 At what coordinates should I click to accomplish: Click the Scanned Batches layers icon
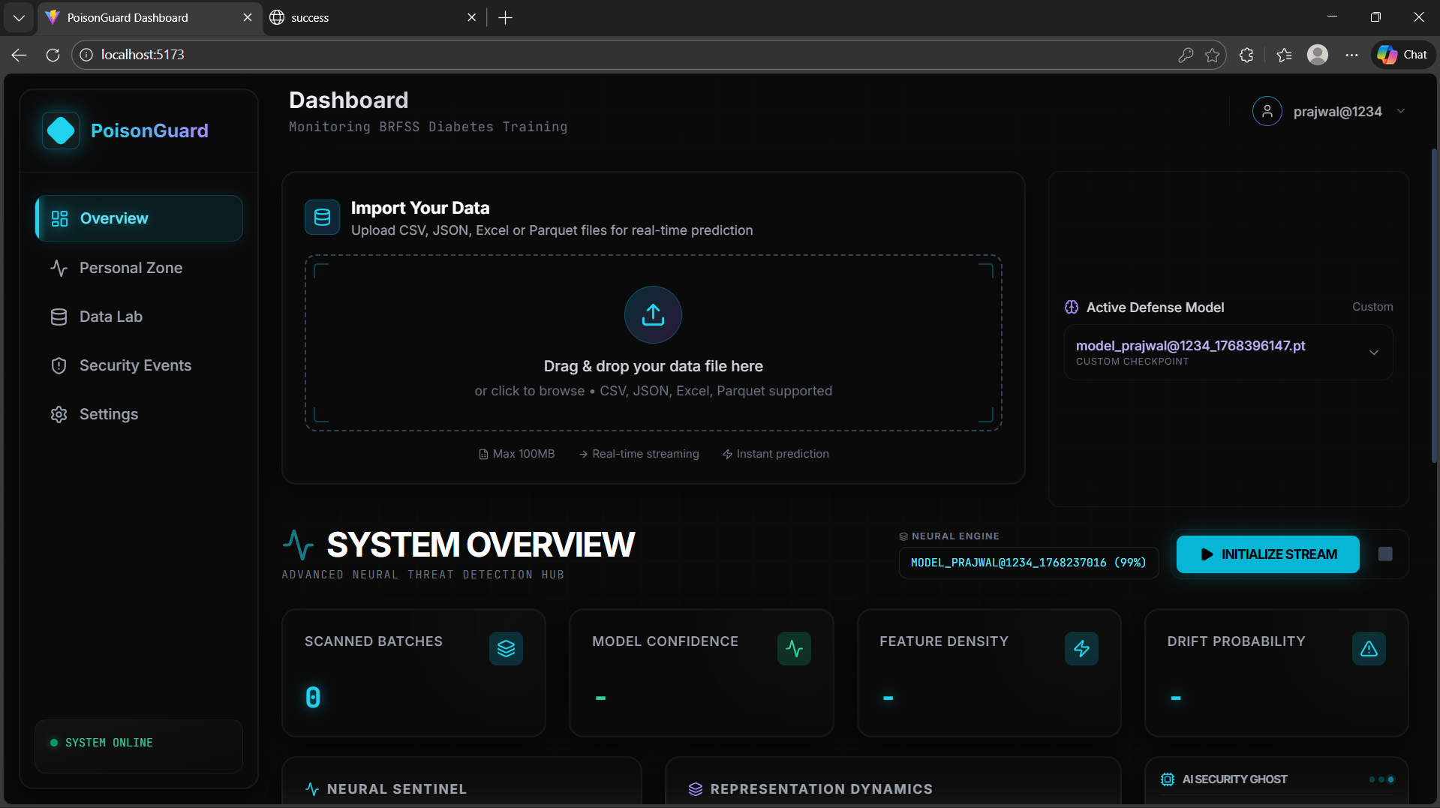pos(506,648)
